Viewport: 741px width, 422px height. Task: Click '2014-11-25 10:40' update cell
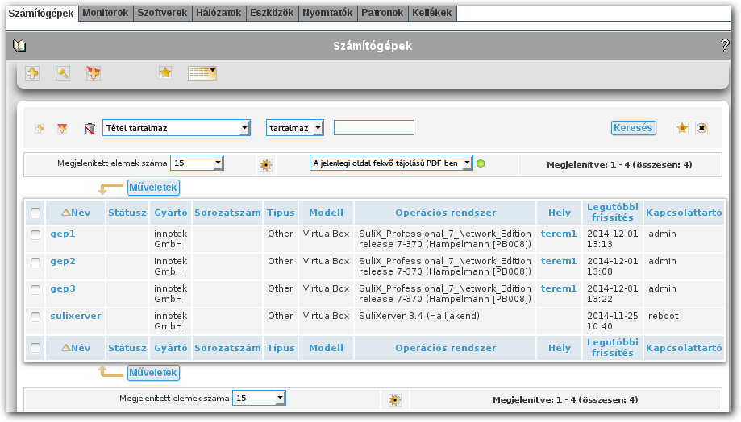pyautogui.click(x=613, y=321)
